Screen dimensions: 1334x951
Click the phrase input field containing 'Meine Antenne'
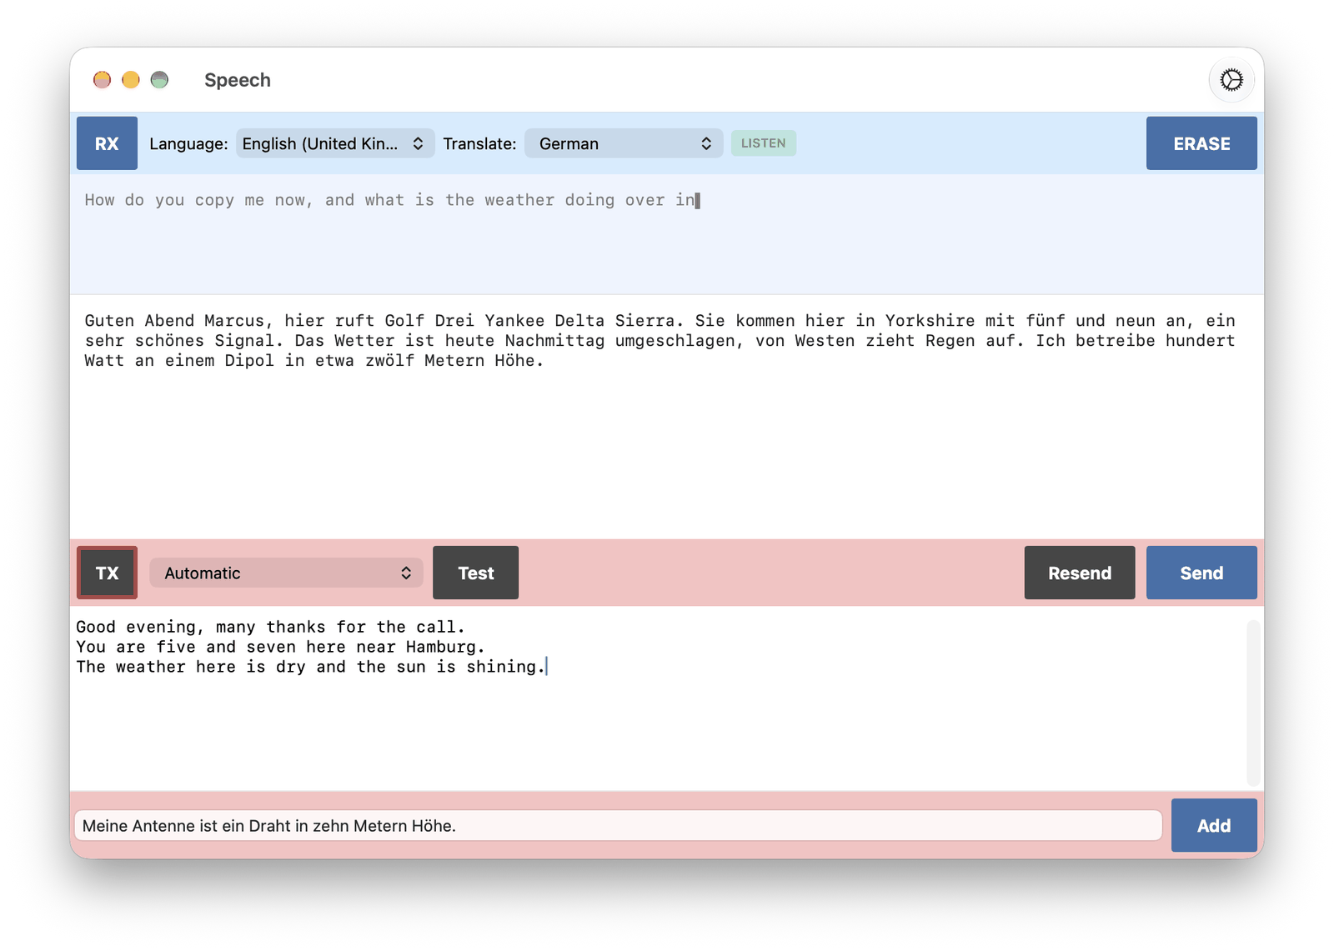click(618, 825)
